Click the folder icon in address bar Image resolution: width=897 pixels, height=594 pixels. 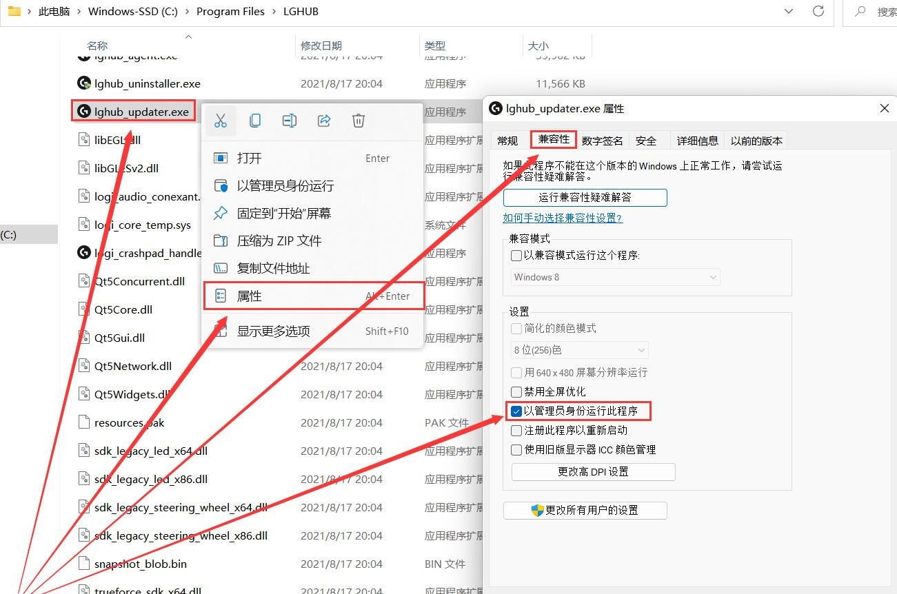pos(14,11)
